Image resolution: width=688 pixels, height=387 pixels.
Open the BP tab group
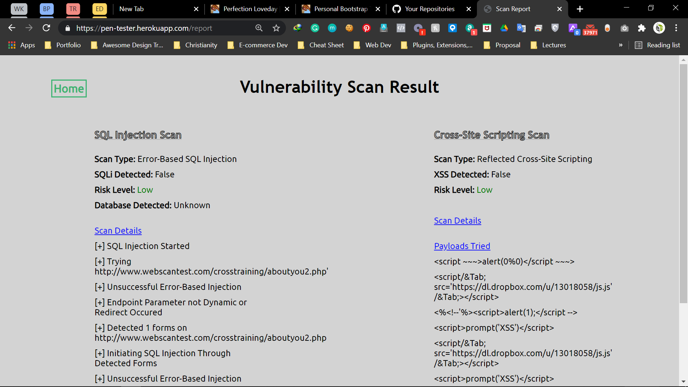click(47, 9)
